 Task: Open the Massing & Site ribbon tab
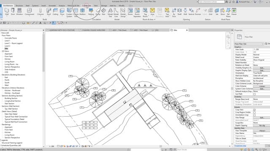(x=73, y=5)
